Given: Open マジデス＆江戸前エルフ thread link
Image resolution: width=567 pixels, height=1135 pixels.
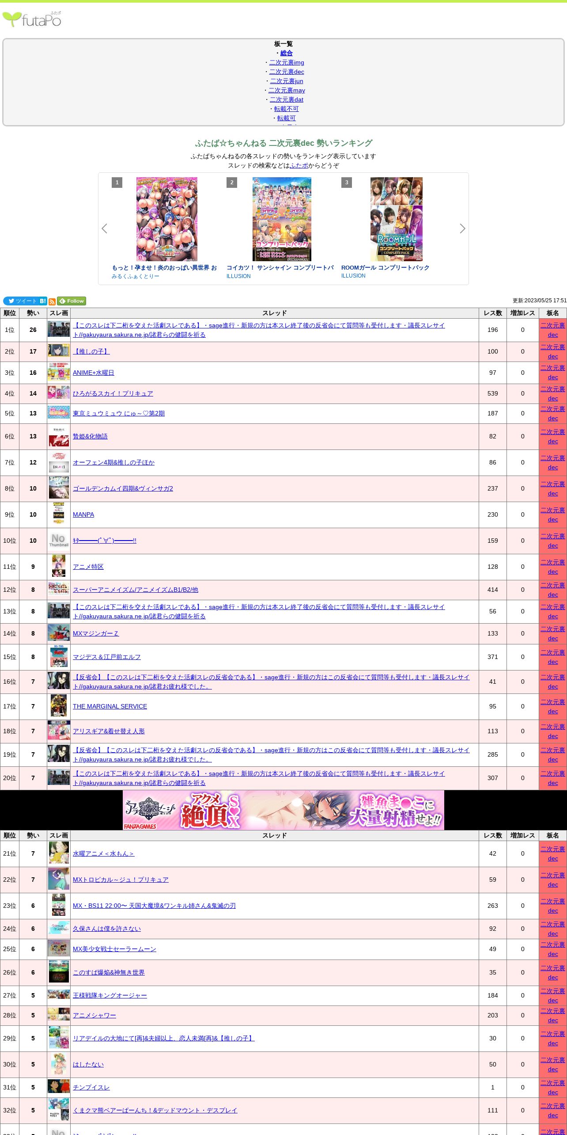Looking at the screenshot, I should tap(107, 657).
